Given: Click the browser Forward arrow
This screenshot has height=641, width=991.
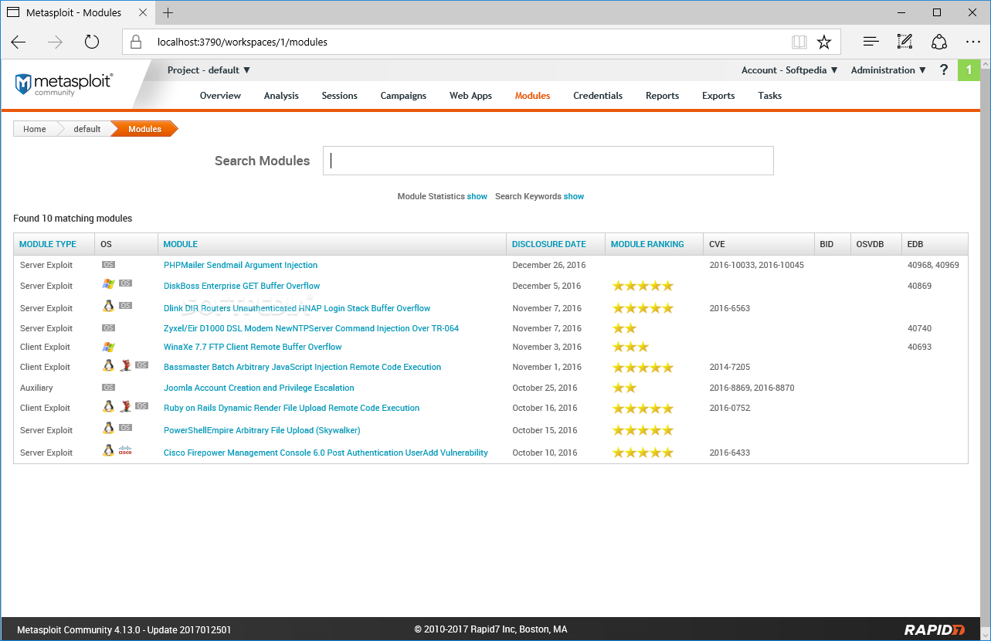Looking at the screenshot, I should point(55,42).
